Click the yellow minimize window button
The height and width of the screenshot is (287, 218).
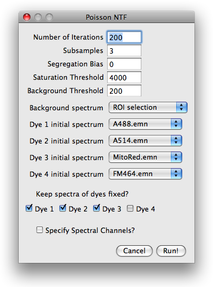tap(38, 17)
